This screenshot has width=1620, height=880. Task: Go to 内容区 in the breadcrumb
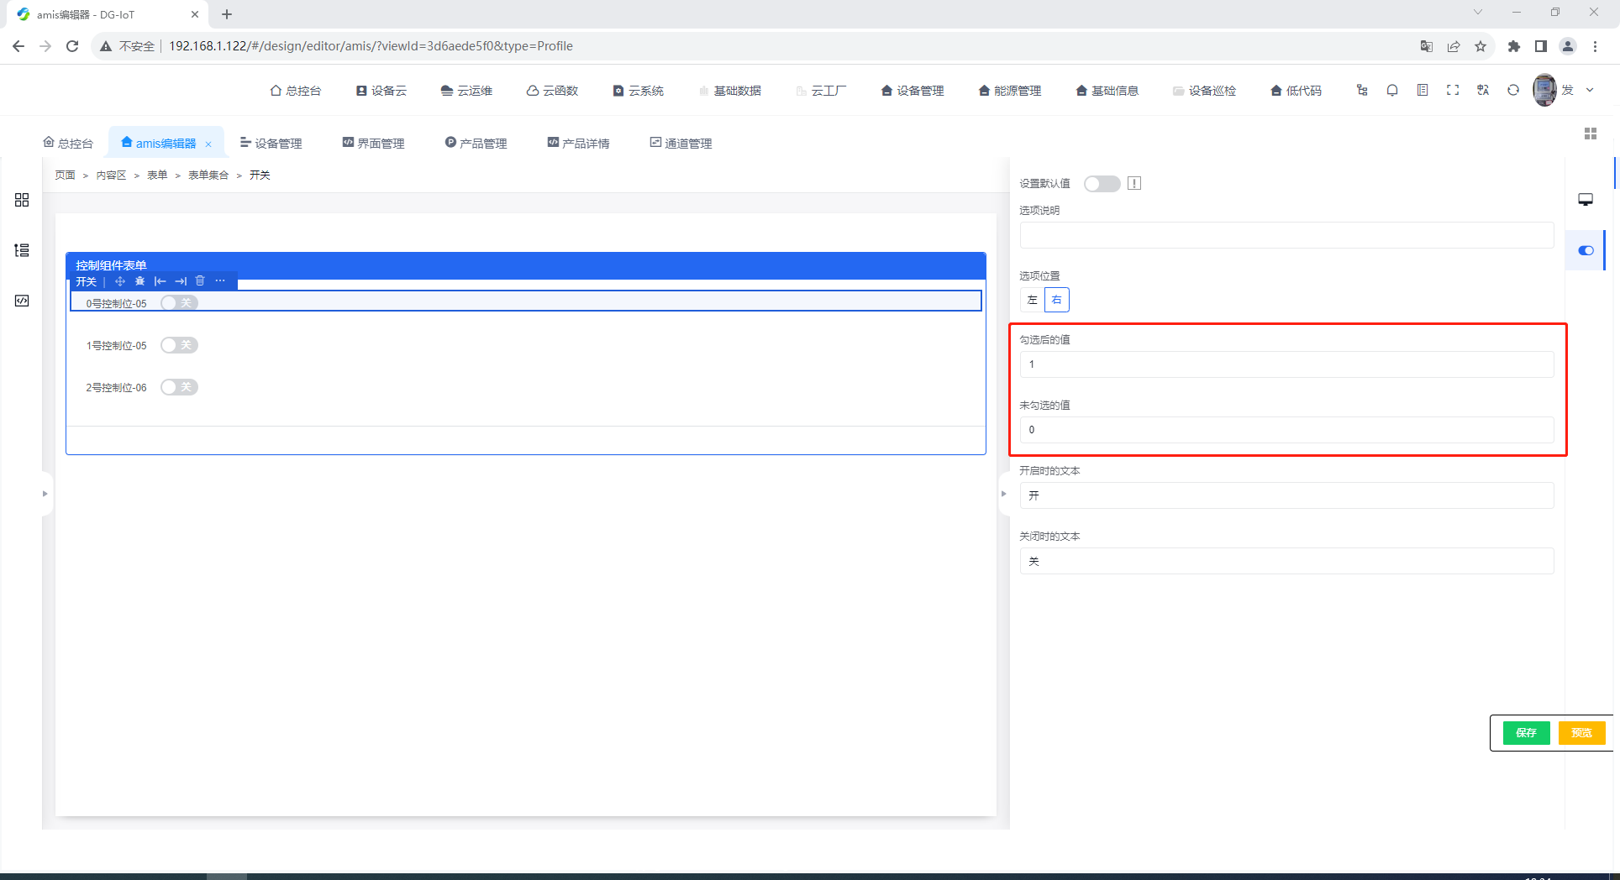tap(111, 175)
